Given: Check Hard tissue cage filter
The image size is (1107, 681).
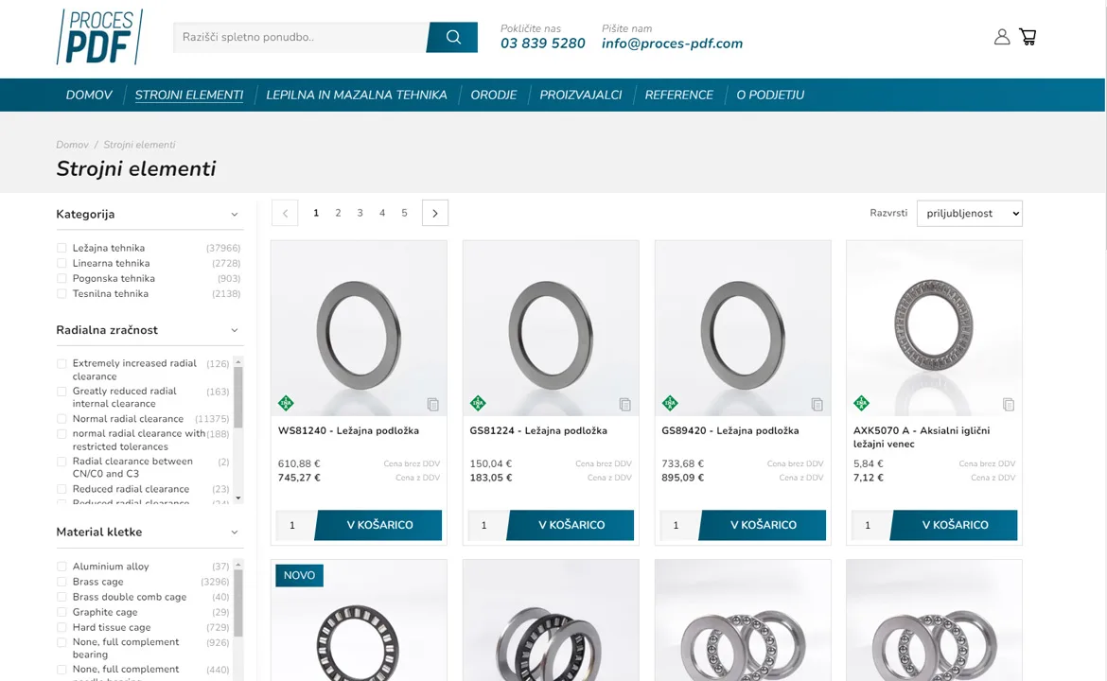Looking at the screenshot, I should (x=61, y=627).
